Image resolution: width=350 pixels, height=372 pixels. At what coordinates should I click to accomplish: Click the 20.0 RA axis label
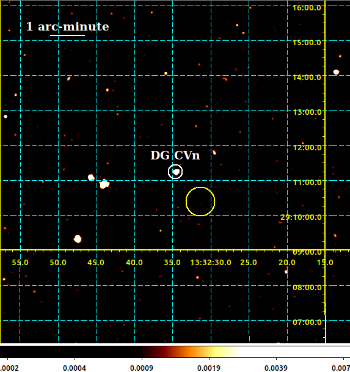287,263
